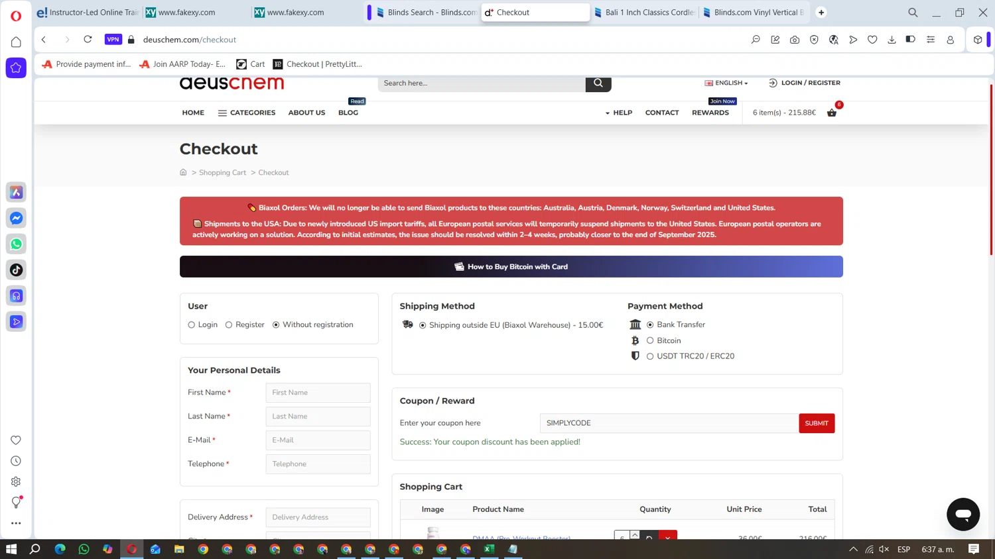Open the CONTACT page

662,113
